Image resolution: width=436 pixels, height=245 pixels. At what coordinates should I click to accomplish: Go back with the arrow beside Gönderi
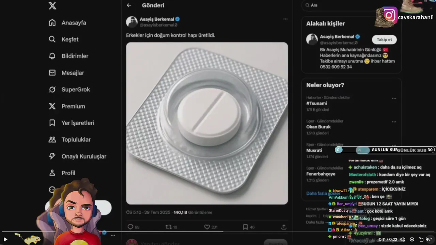pyautogui.click(x=129, y=5)
